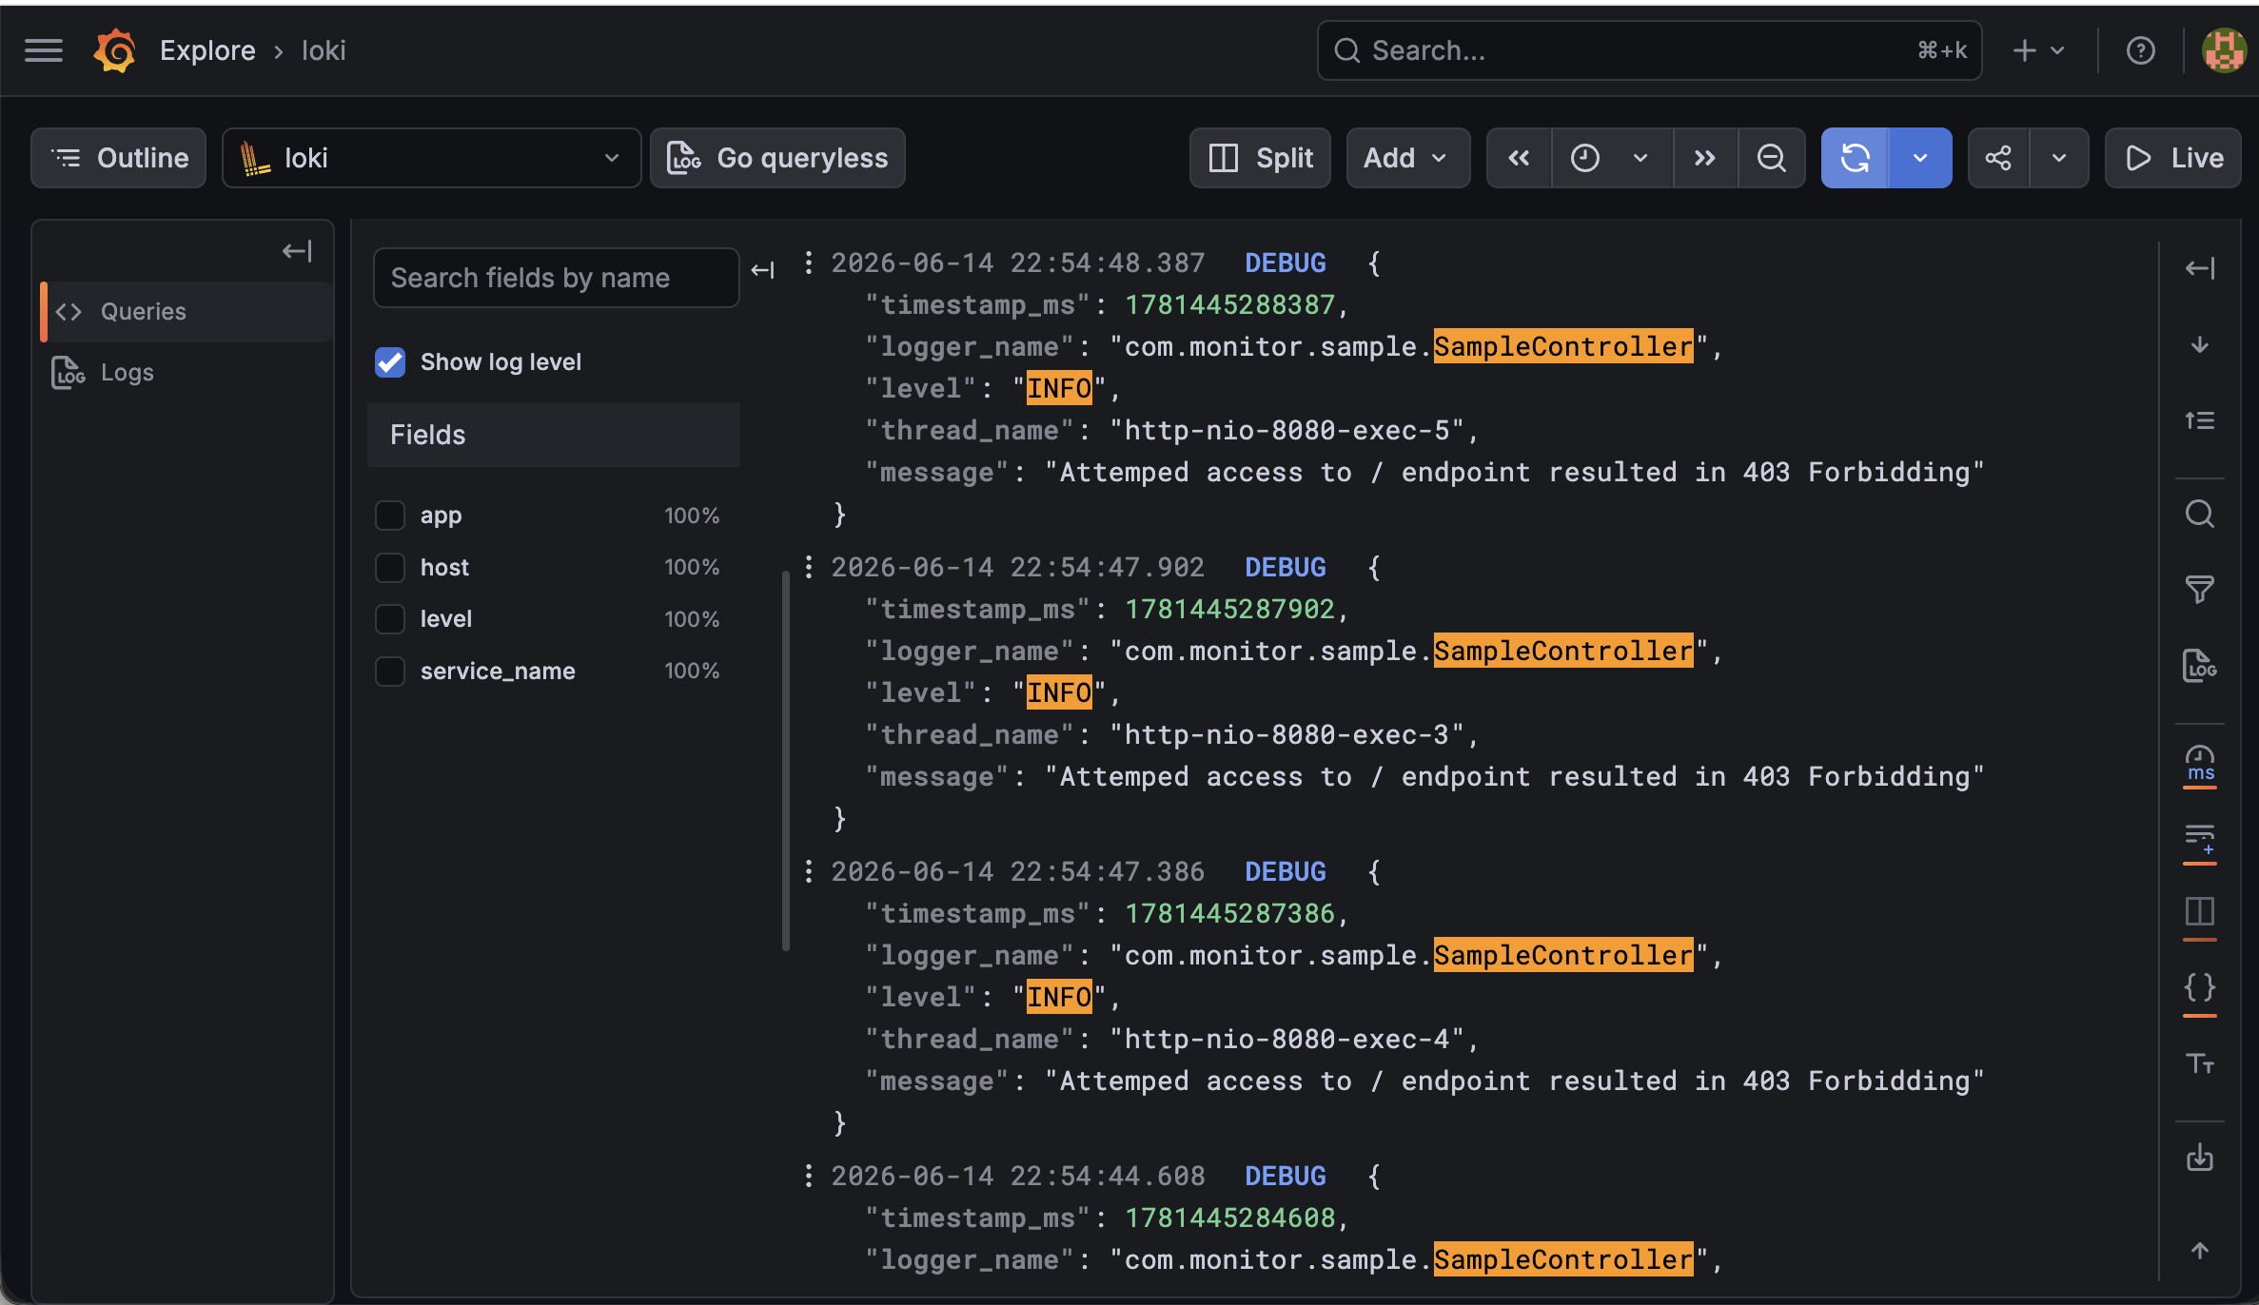Click the Search fields by name input

pos(556,278)
